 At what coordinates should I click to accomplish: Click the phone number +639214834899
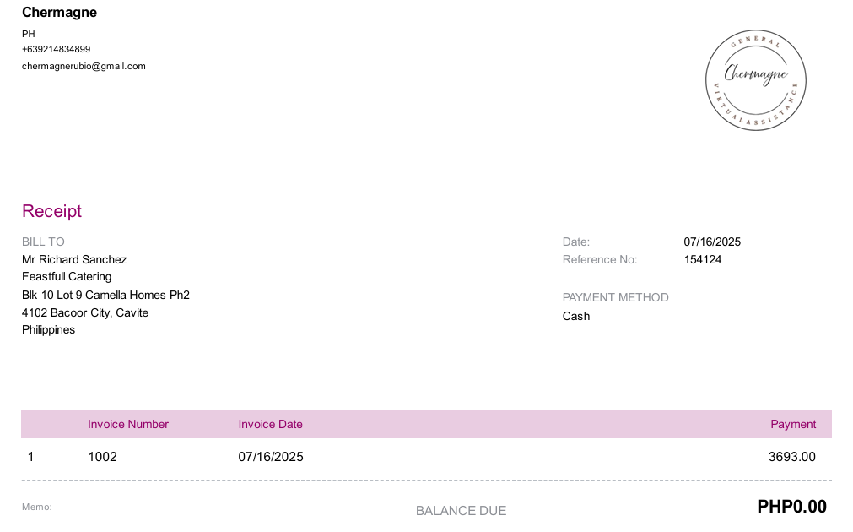pyautogui.click(x=56, y=49)
